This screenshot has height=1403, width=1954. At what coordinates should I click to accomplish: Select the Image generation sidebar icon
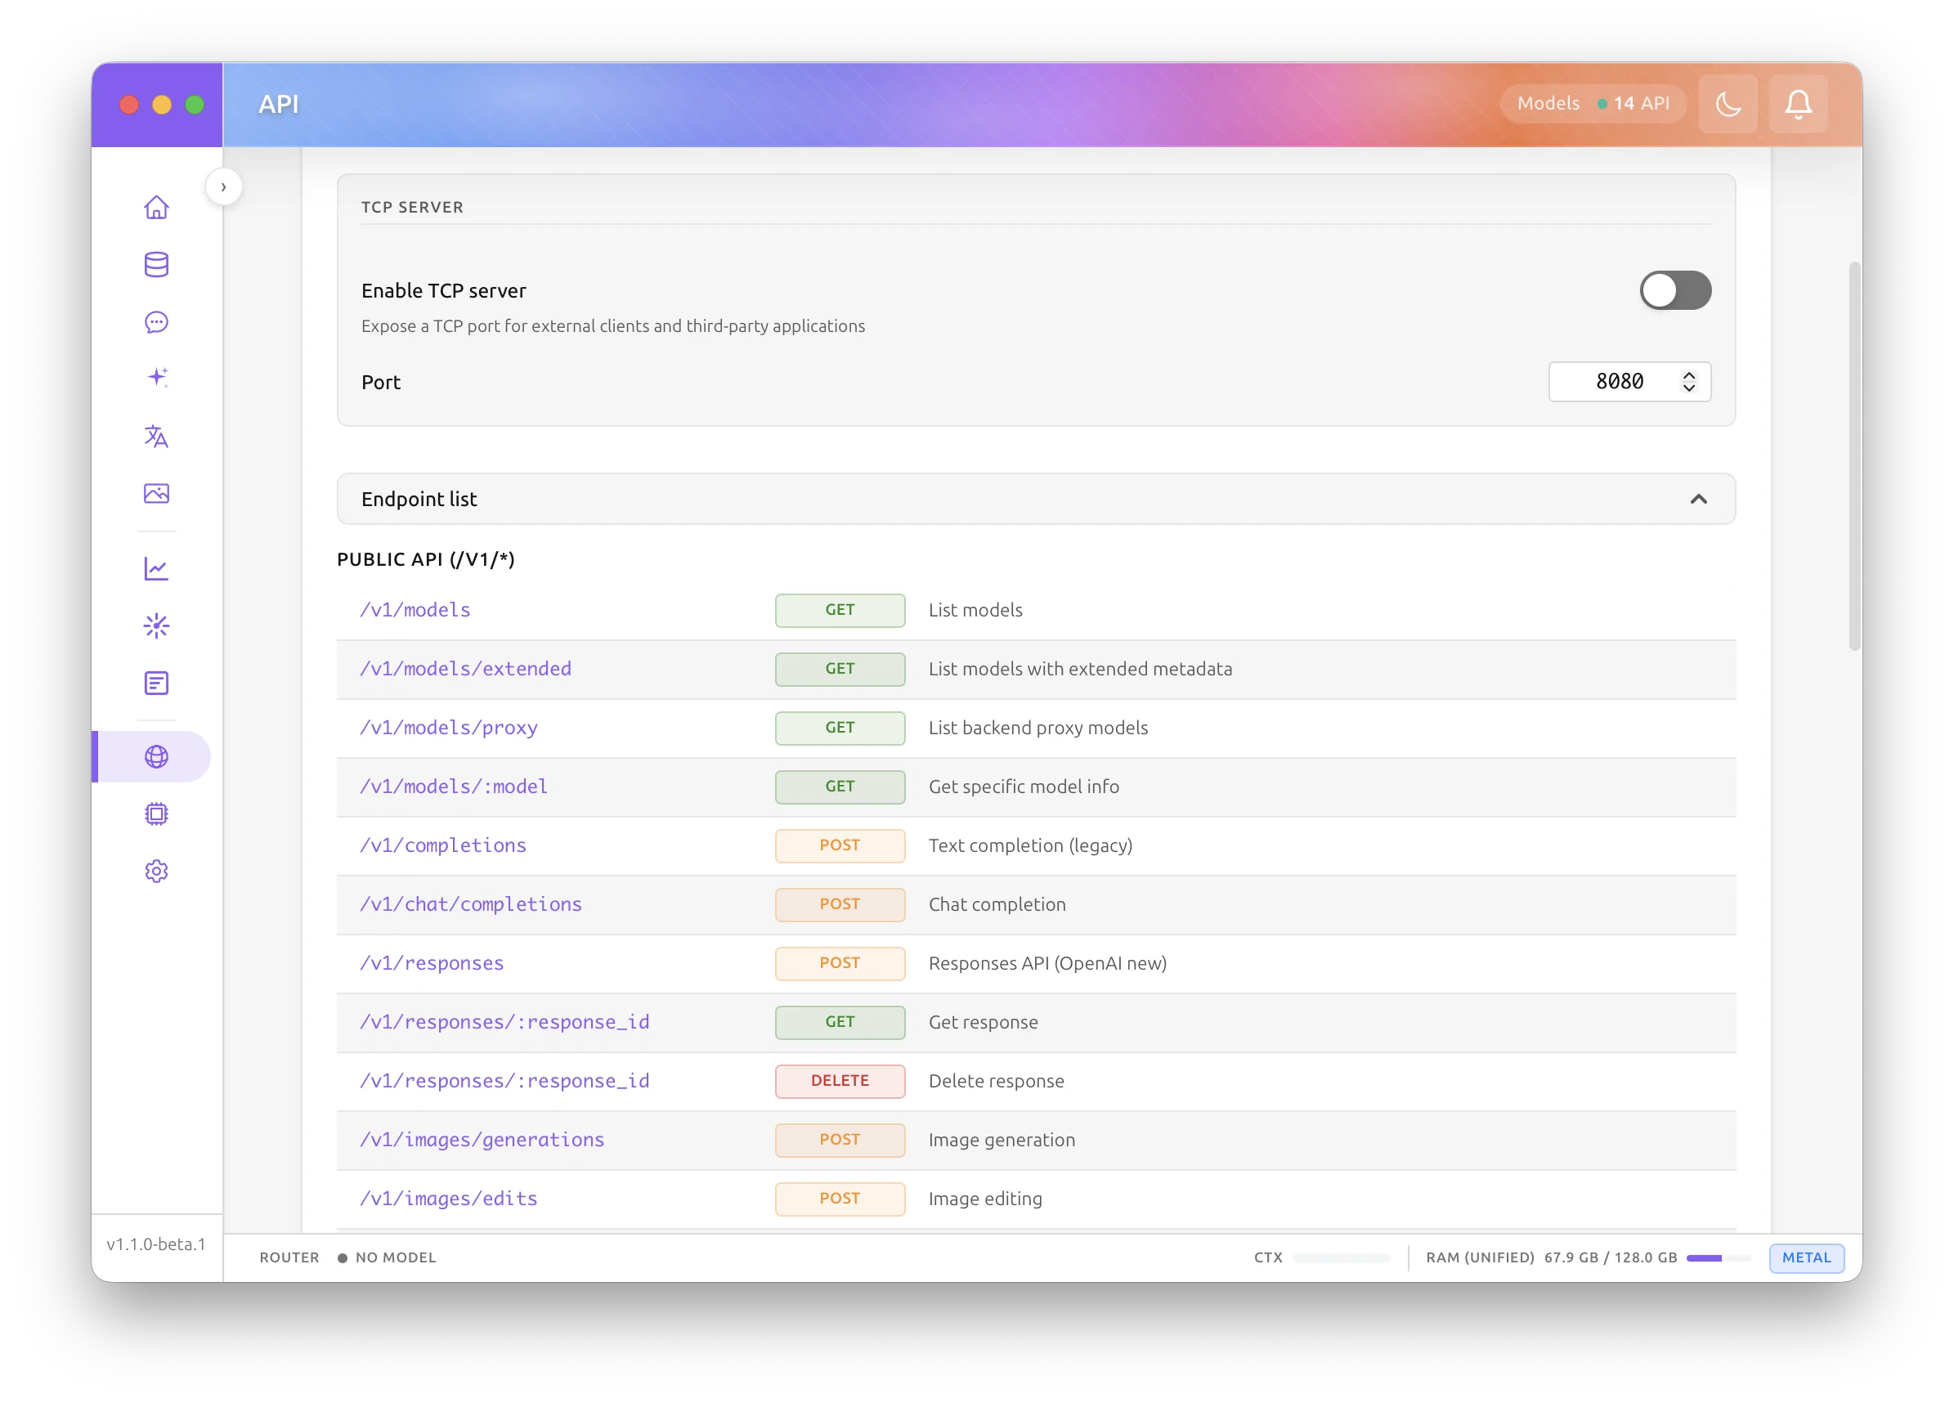tap(156, 494)
